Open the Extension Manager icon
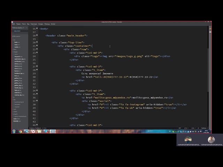 click(x=210, y=32)
